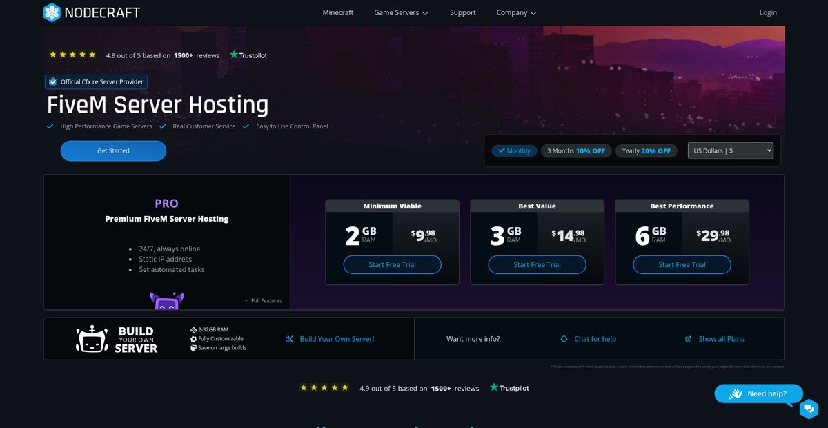Click the 2-32GB RAM memory icon
The height and width of the screenshot is (428, 828).
(x=193, y=330)
